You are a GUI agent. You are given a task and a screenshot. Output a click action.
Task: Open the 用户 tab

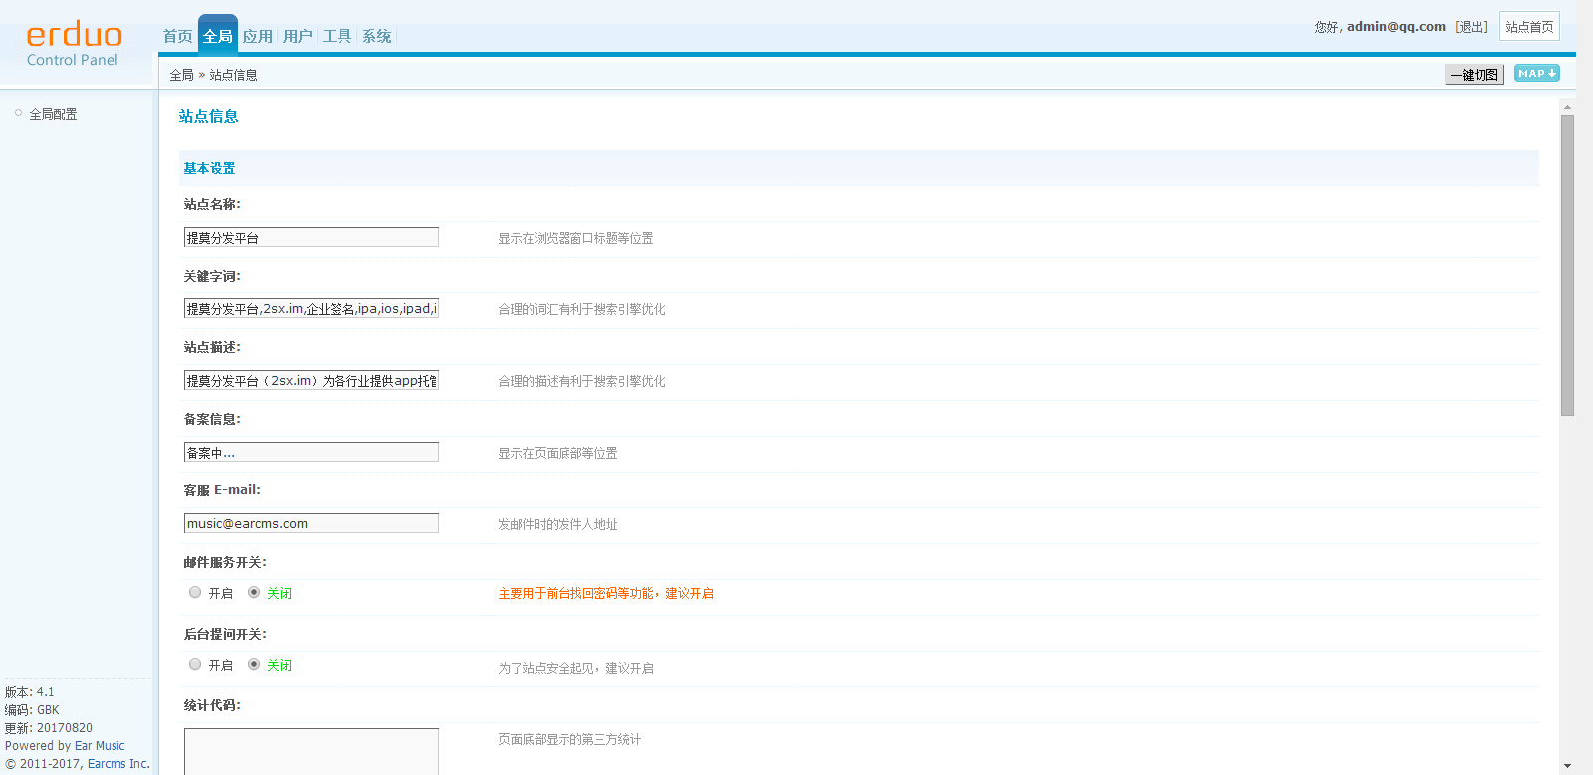coord(298,36)
